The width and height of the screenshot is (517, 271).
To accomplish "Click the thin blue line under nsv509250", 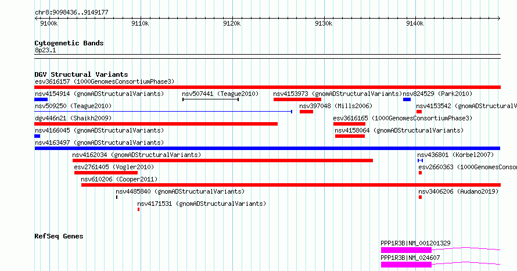I will 164,112.
